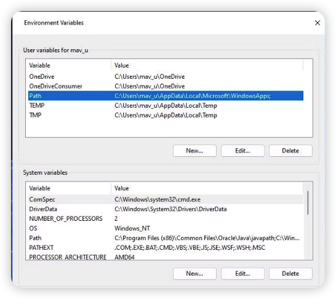Select the OneDrive user variable row
Screen dimensions: 336x299
tap(166, 76)
